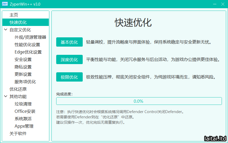Collapse the 其他功能 tree section
Image resolution: width=228 pixels, height=143 pixels.
point(6,97)
